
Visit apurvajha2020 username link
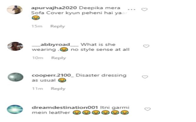54,8
